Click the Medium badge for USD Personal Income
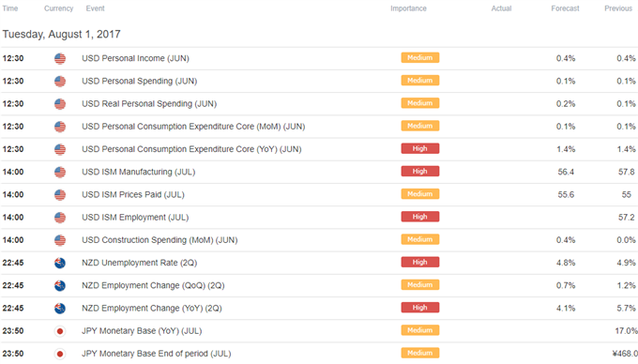 click(x=420, y=58)
